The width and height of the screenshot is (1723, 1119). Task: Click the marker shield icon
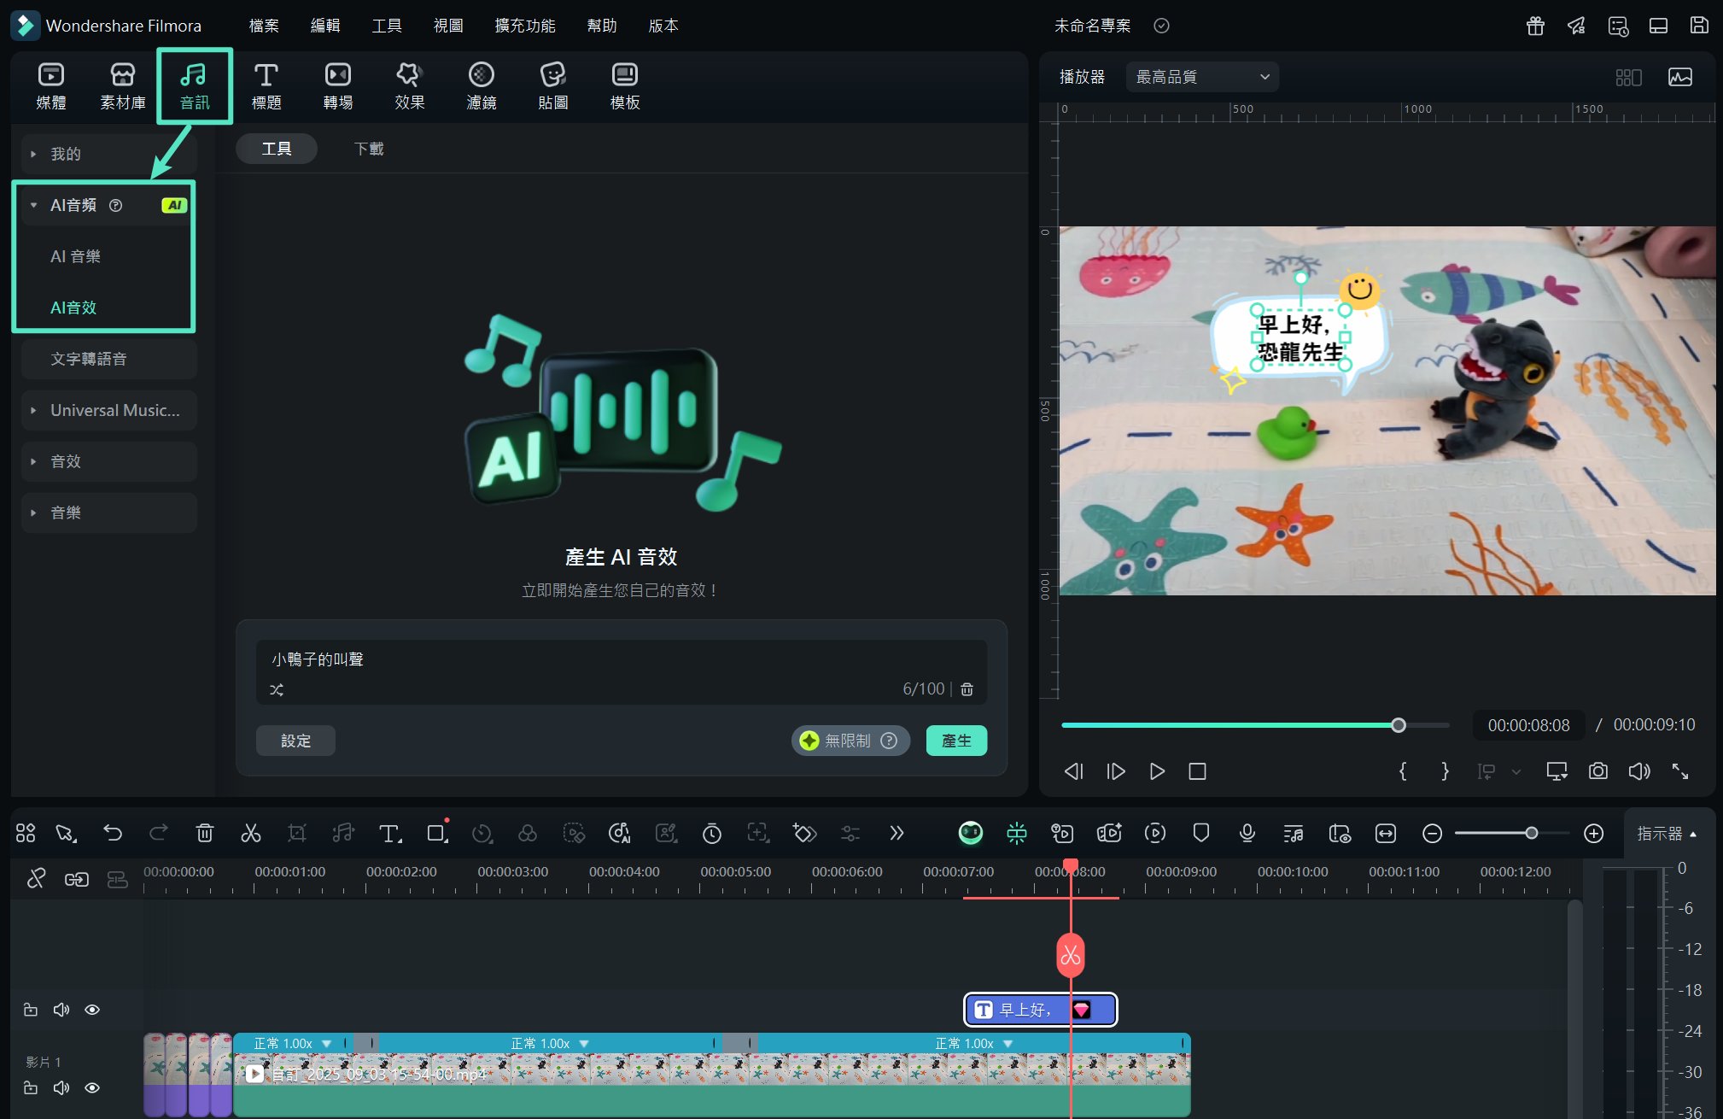(1201, 833)
